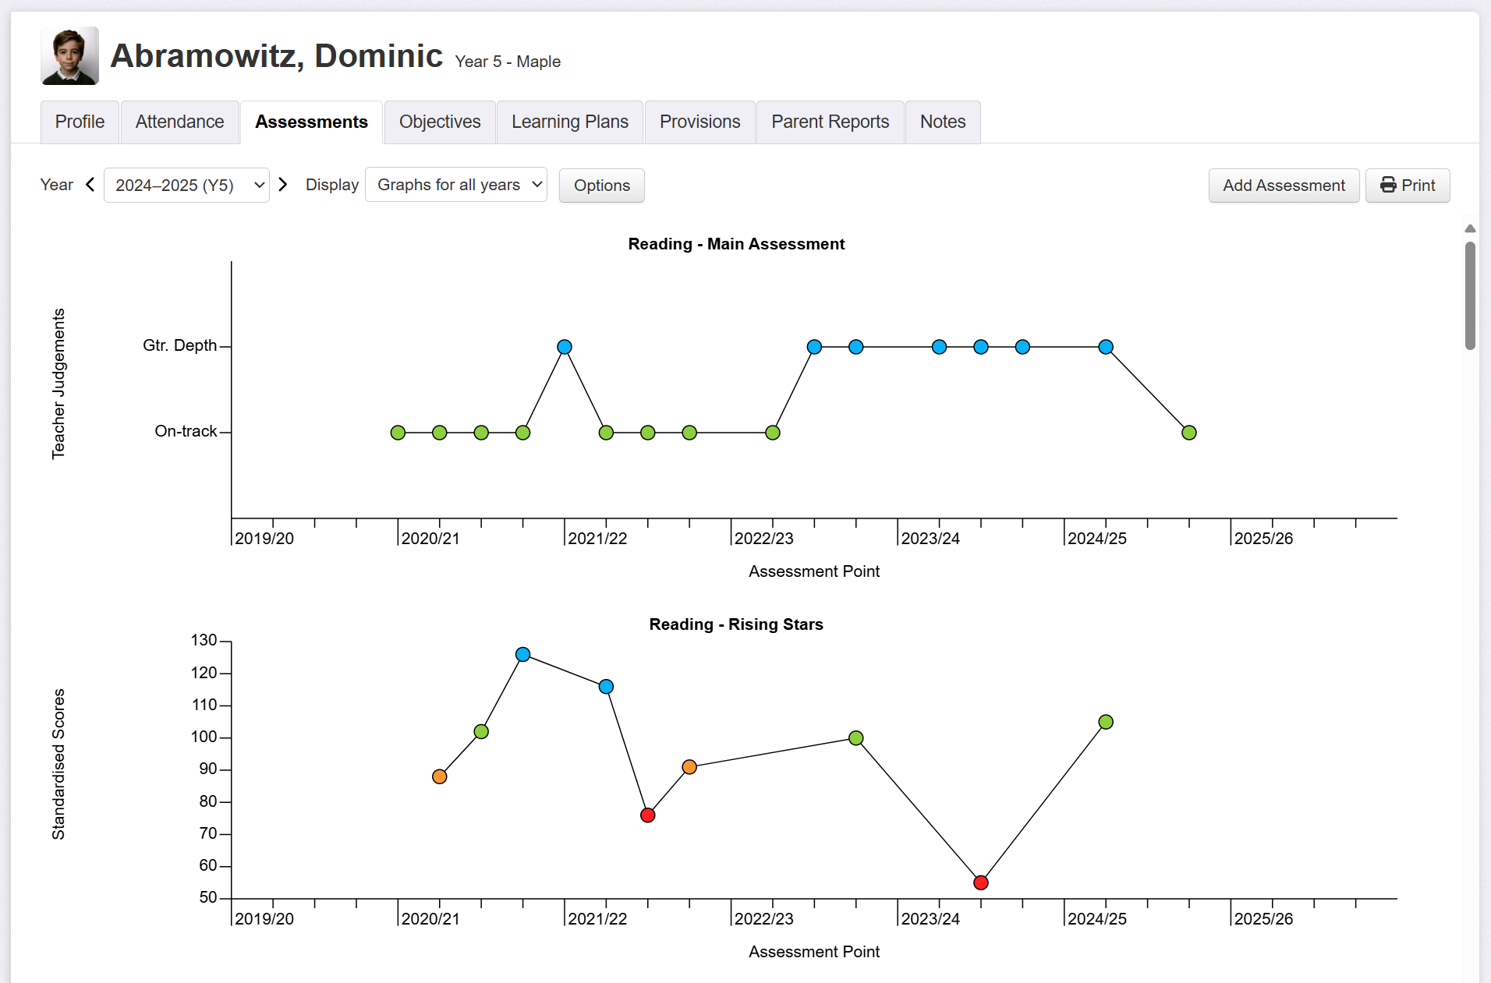
Task: Click the final green On-track Main Assessment point
Action: point(1188,433)
